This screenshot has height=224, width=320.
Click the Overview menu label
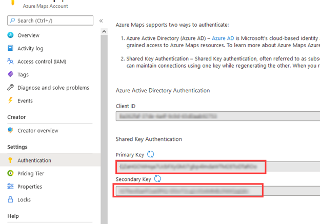pos(28,35)
